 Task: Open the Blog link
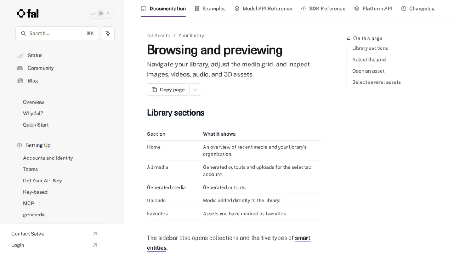tap(33, 81)
